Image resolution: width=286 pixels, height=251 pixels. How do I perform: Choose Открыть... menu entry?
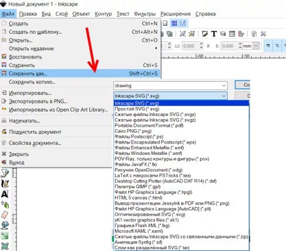click(80, 40)
